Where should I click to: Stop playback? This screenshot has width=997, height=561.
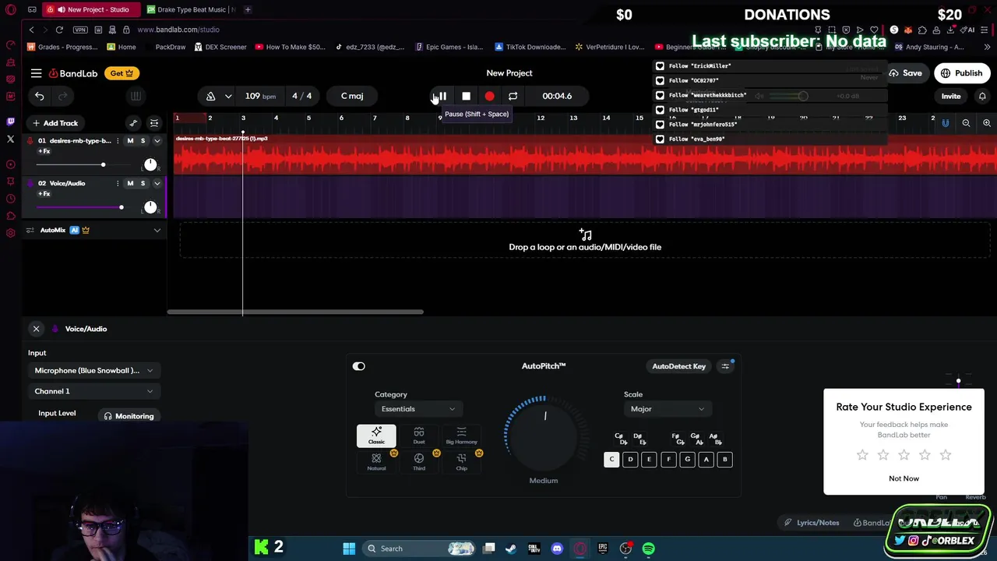click(466, 96)
